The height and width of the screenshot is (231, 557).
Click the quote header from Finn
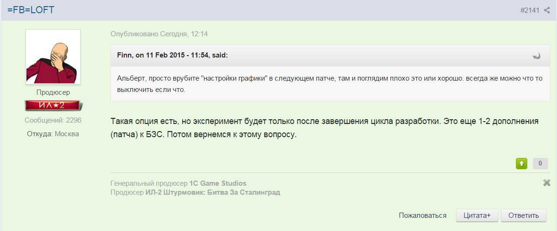pyautogui.click(x=172, y=56)
